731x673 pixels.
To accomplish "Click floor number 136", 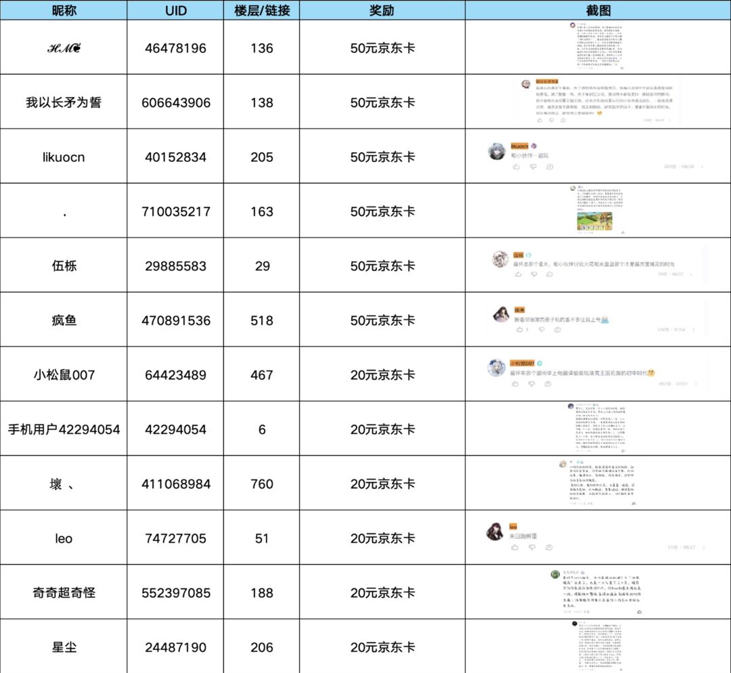I will pyautogui.click(x=261, y=48).
